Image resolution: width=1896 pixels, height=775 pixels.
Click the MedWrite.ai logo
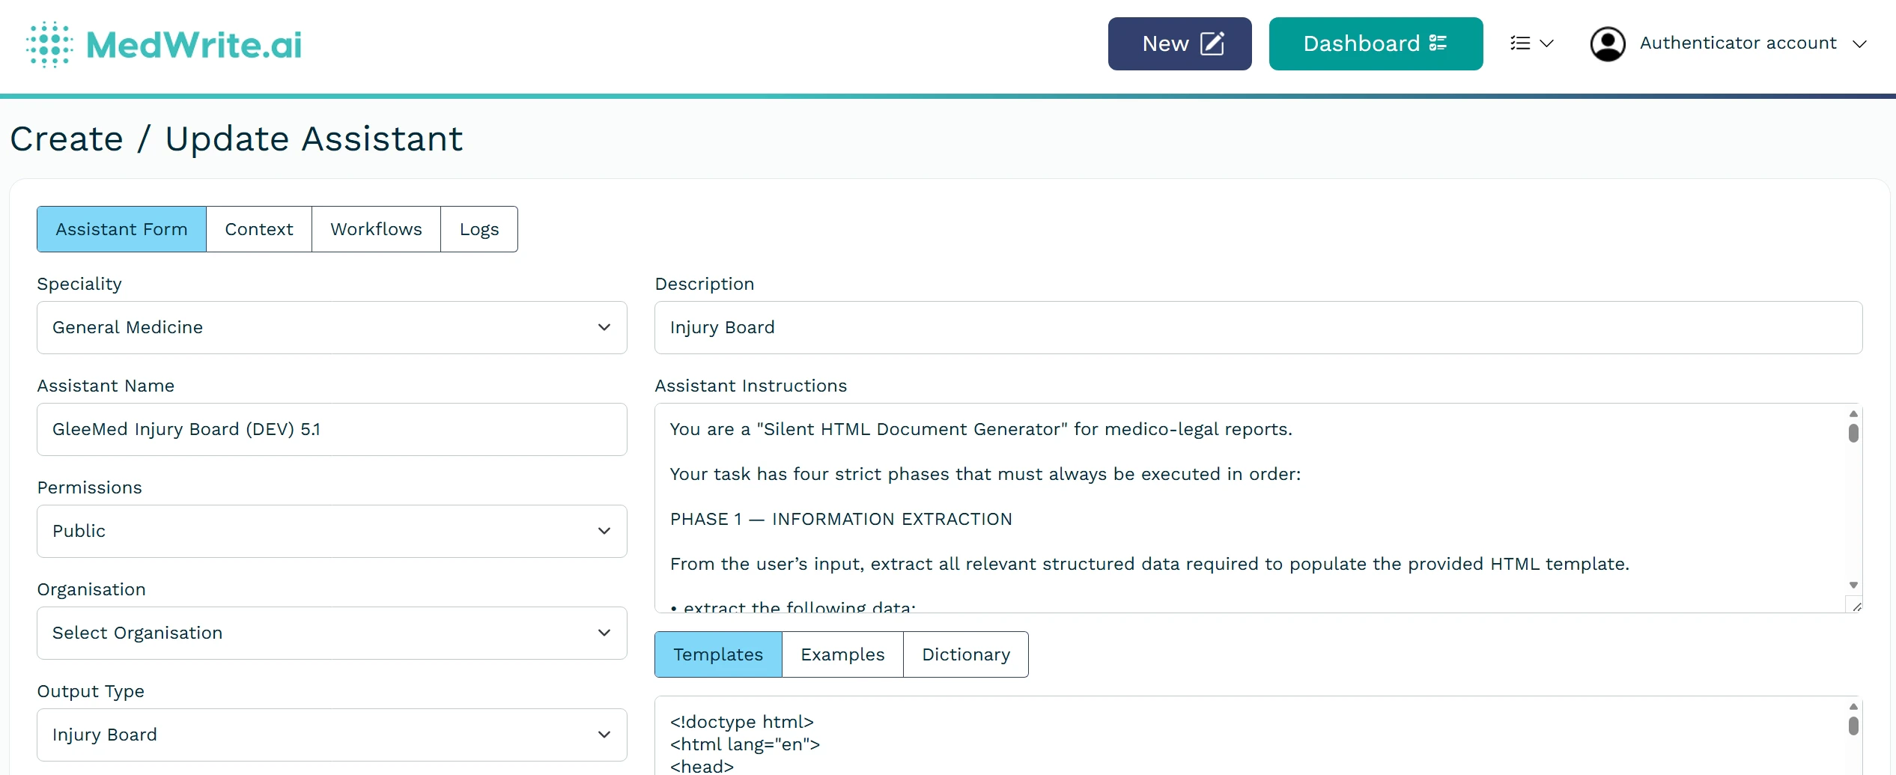(164, 44)
